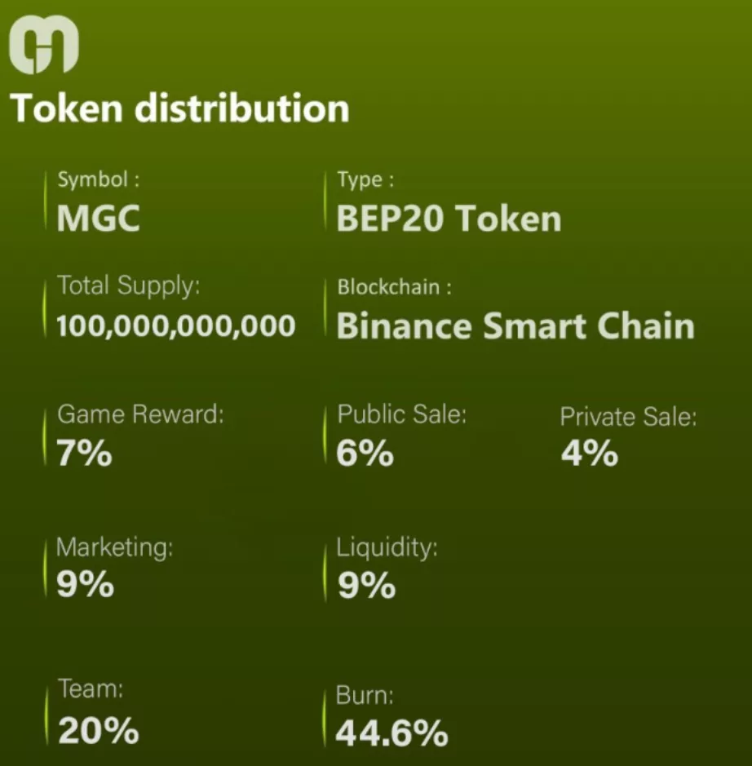This screenshot has width=752, height=766.
Task: Select the 4% Private Sale value
Action: (589, 454)
